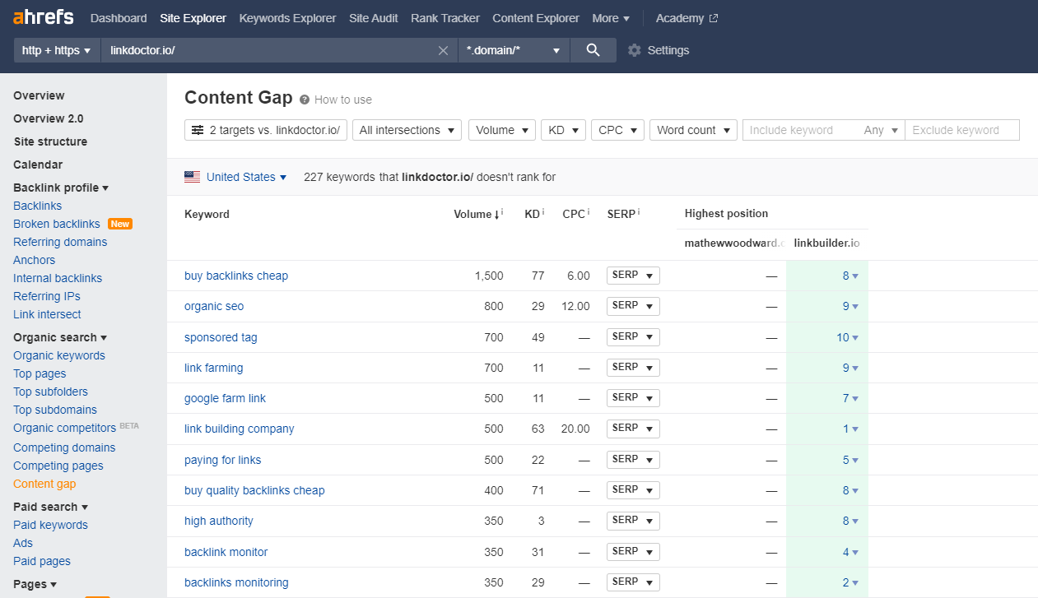Open Site structure in sidebar
This screenshot has width=1038, height=598.
click(x=50, y=141)
